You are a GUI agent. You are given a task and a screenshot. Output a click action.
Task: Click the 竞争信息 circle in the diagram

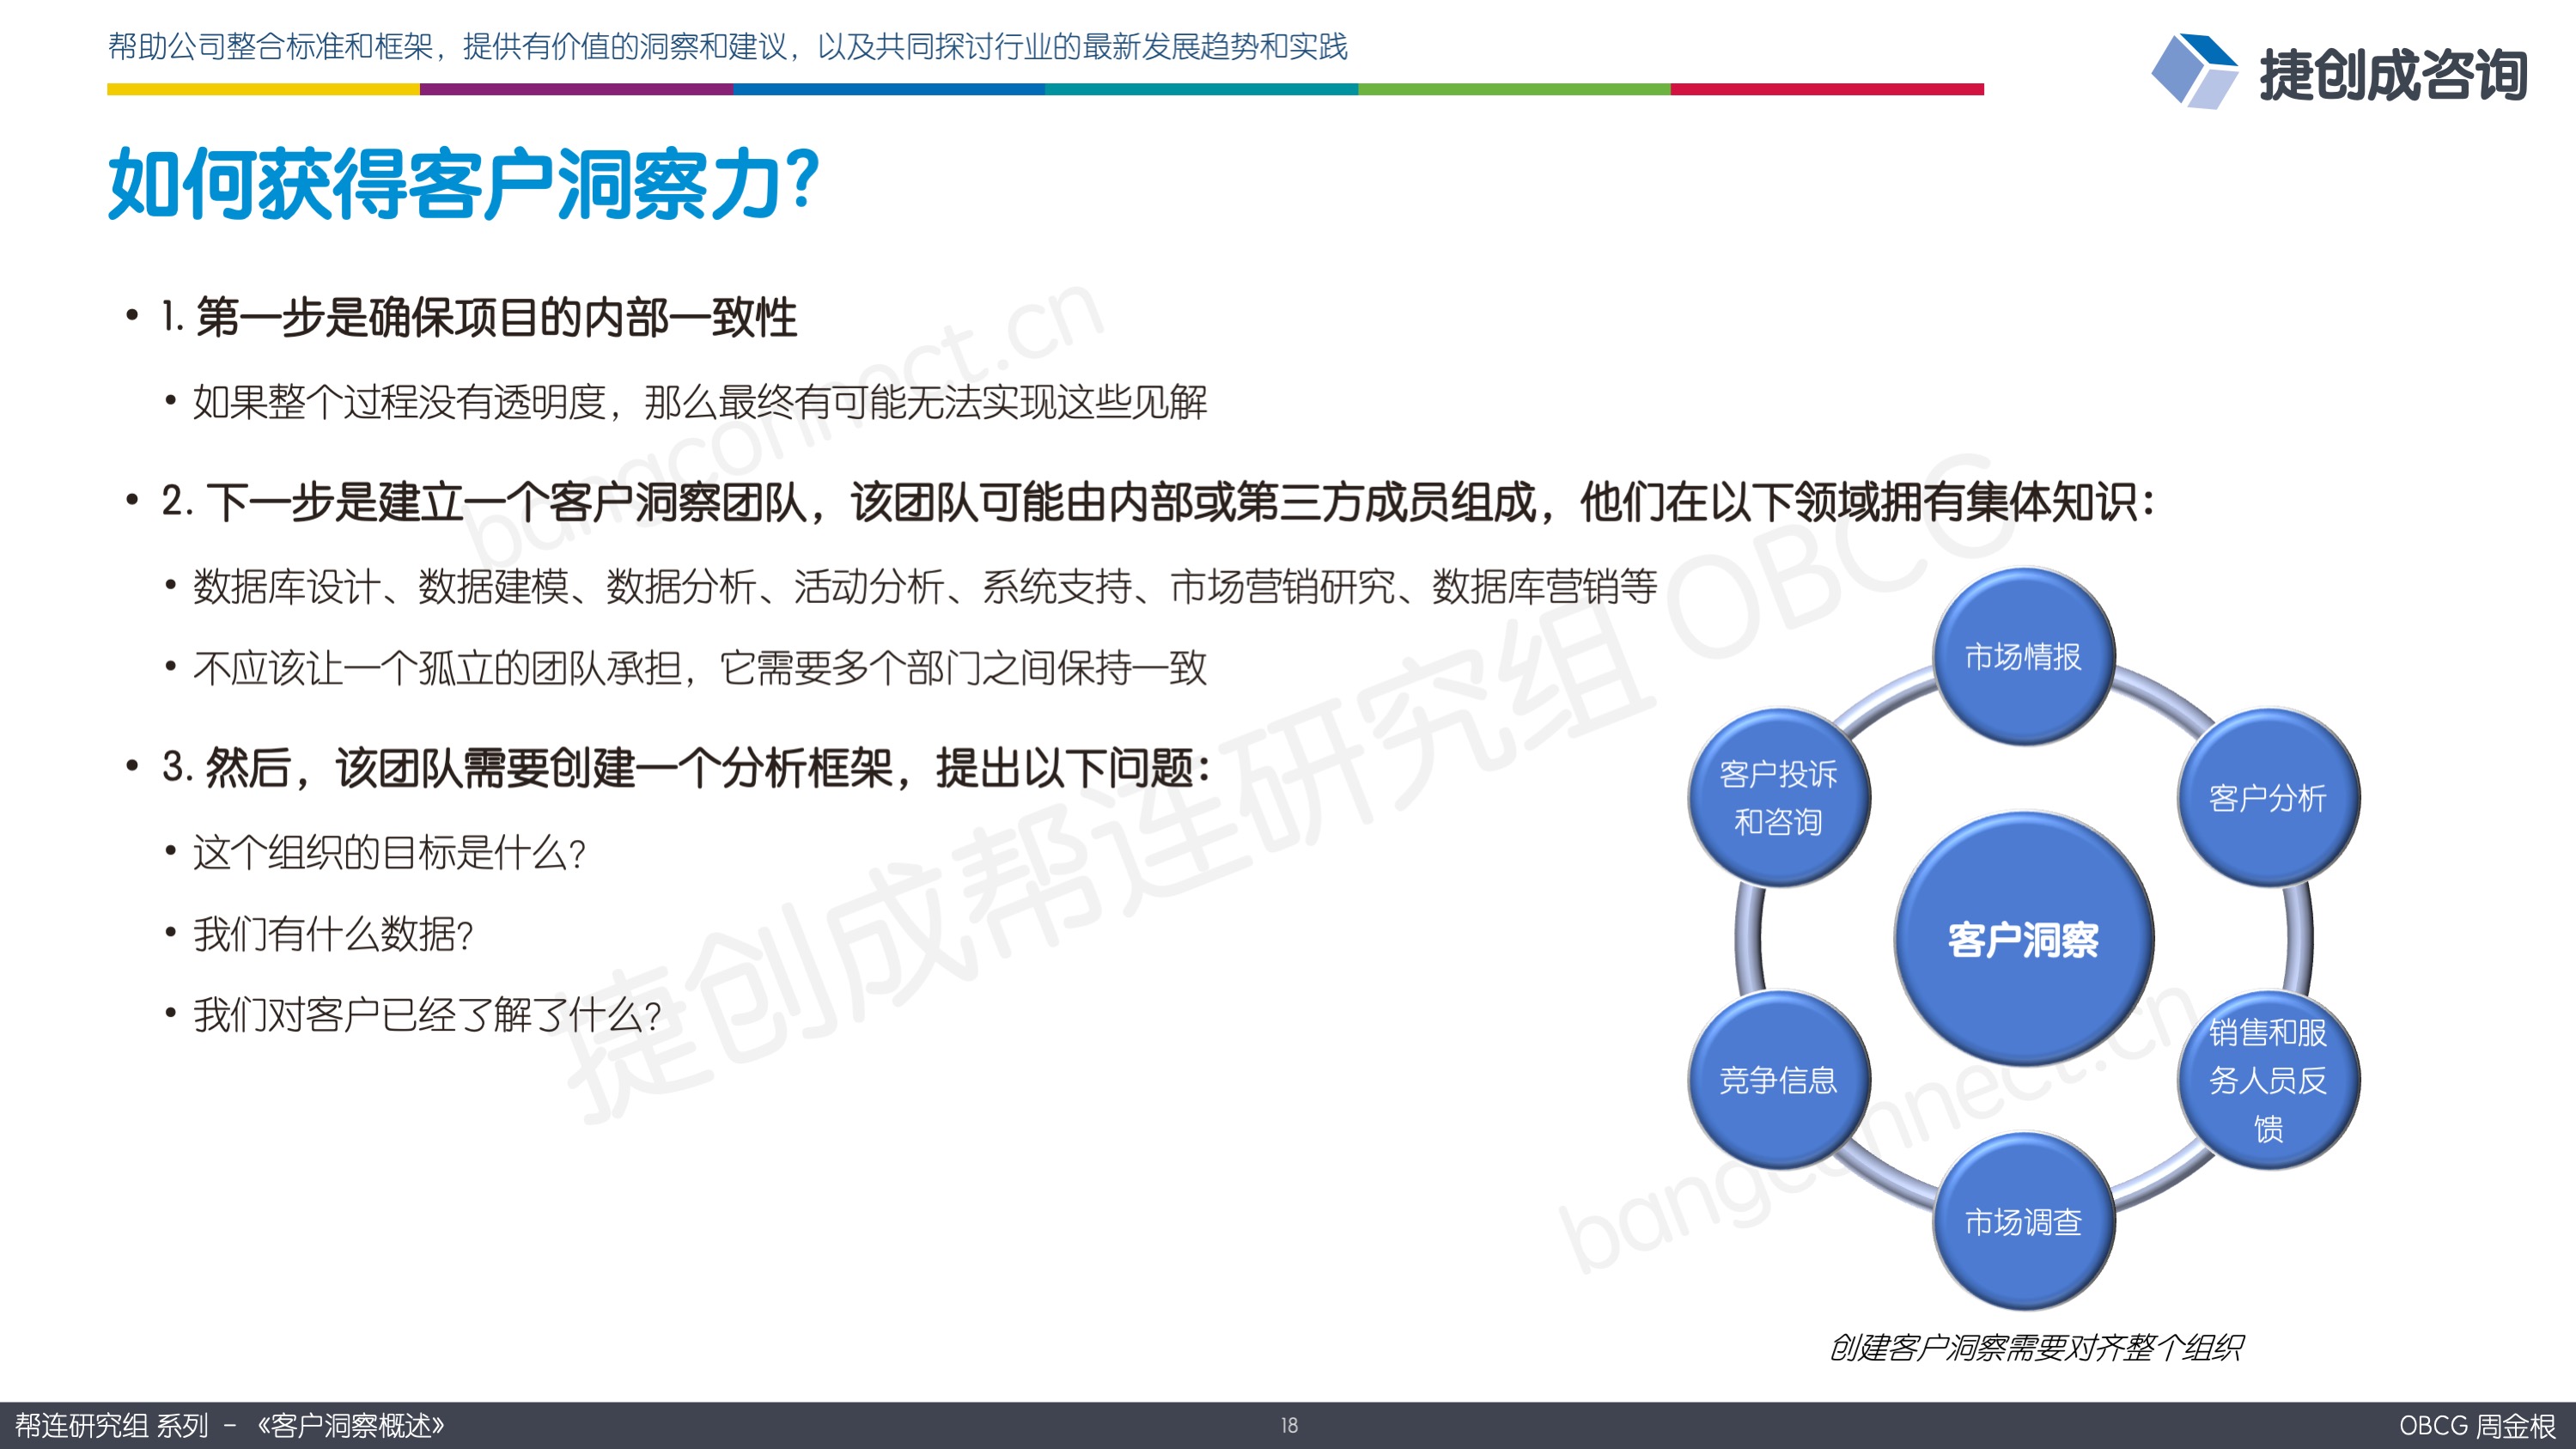pyautogui.click(x=1778, y=1080)
